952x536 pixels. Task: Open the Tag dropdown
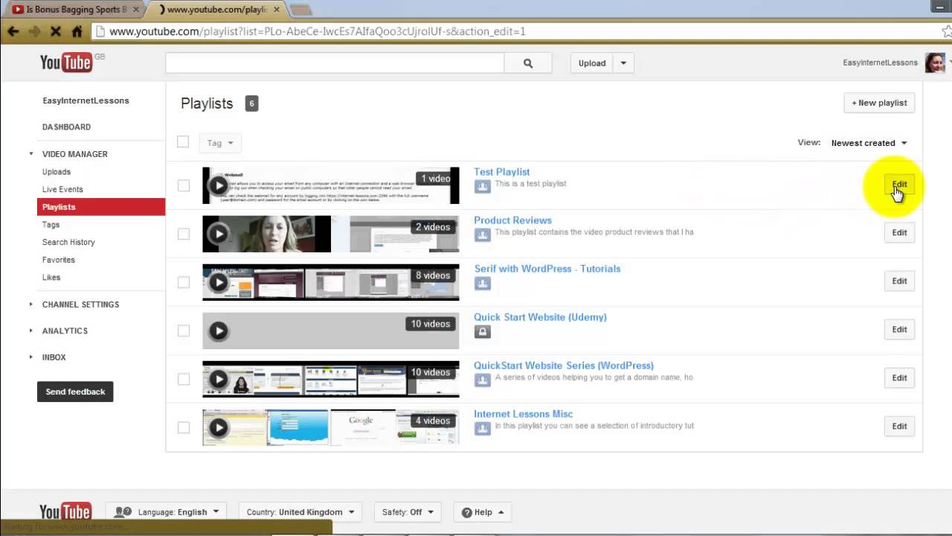pyautogui.click(x=219, y=143)
